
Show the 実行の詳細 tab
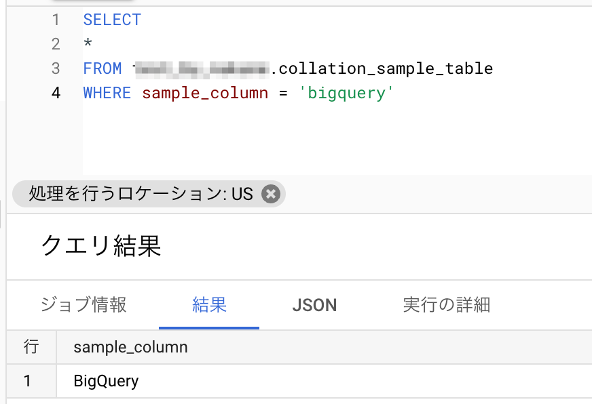446,305
